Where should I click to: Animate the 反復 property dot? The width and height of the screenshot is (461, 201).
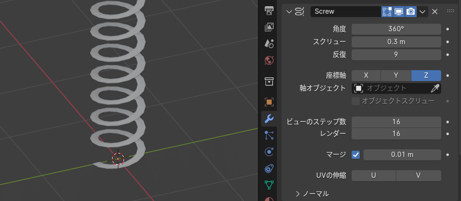(447, 55)
